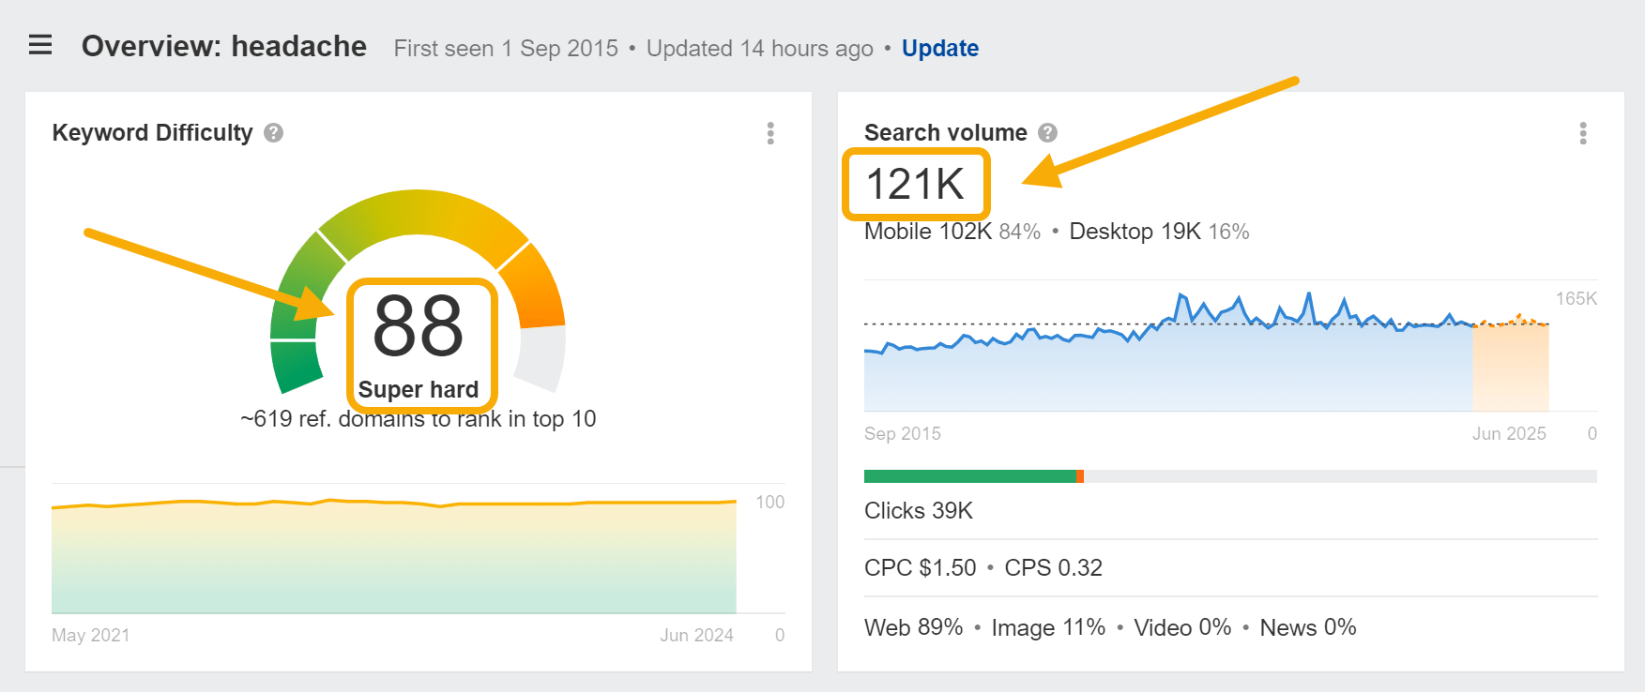The height and width of the screenshot is (692, 1645).
Task: Click the green clicks distribution bar
Action: tap(969, 476)
